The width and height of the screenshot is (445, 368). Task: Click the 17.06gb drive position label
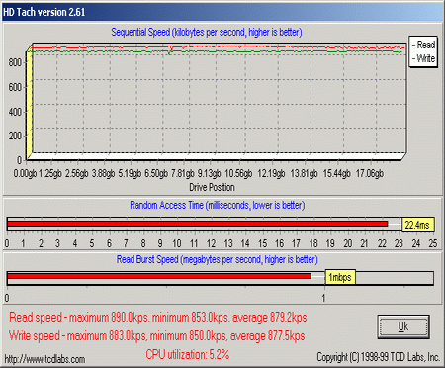click(370, 173)
